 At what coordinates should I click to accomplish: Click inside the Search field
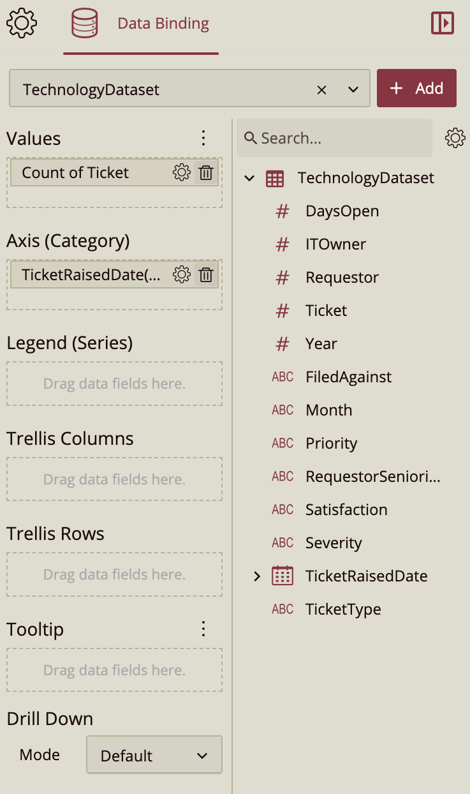334,137
